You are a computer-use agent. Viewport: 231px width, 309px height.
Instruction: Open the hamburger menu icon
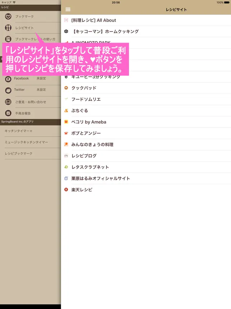point(68,9)
